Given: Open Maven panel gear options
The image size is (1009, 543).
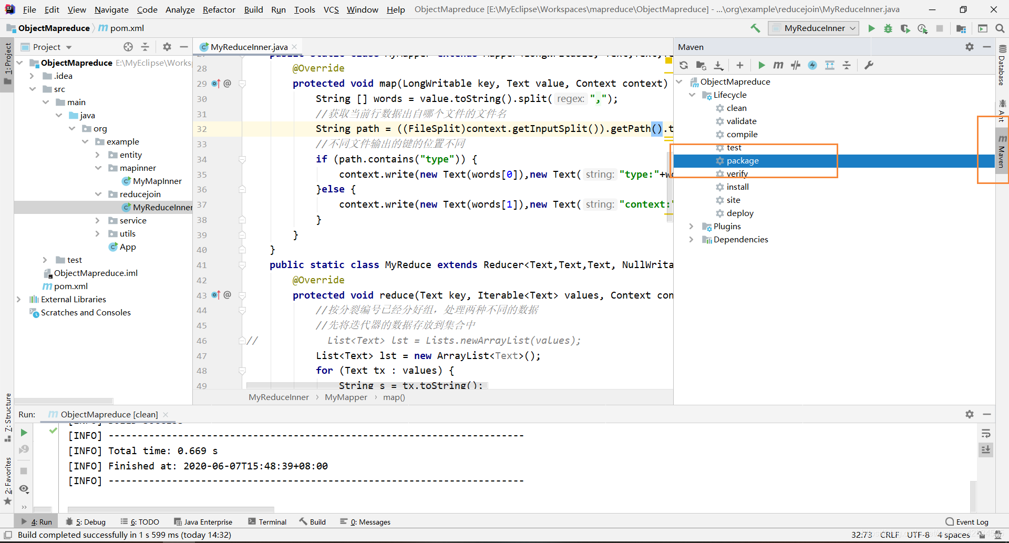Looking at the screenshot, I should point(970,47).
